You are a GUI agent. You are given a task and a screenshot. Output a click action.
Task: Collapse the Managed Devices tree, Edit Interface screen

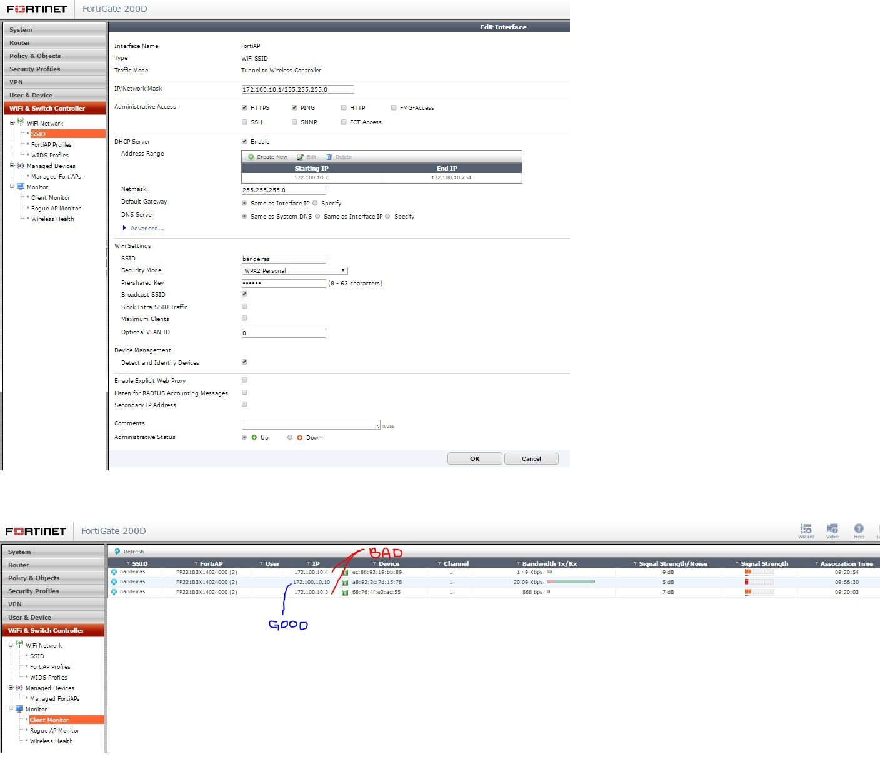tap(12, 166)
